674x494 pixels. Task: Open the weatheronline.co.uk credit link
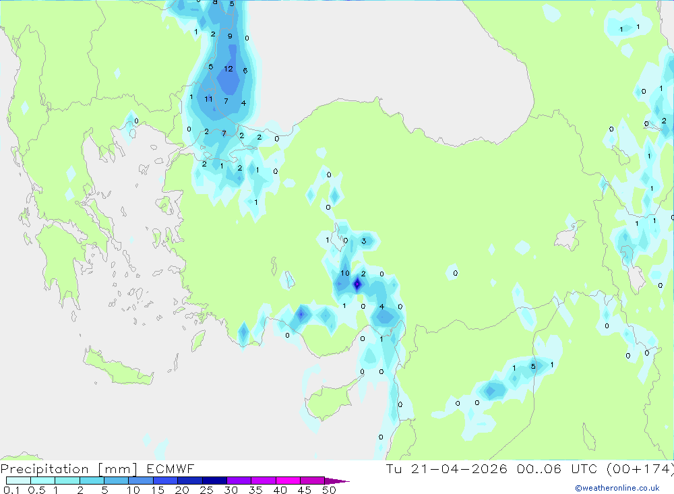pyautogui.click(x=617, y=487)
